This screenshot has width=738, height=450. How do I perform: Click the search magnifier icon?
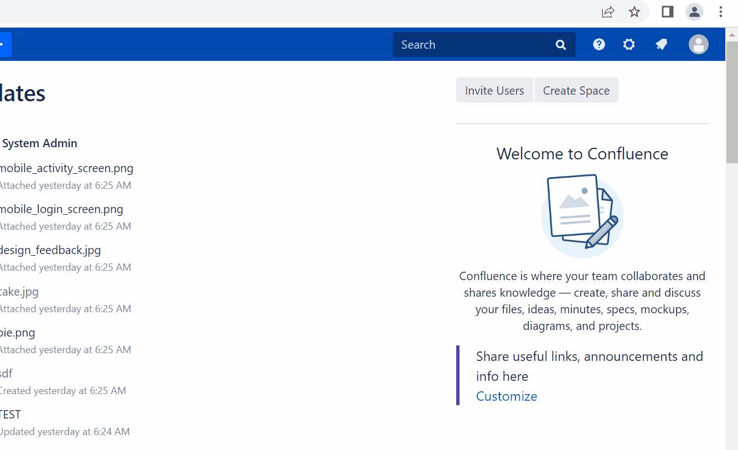[560, 44]
